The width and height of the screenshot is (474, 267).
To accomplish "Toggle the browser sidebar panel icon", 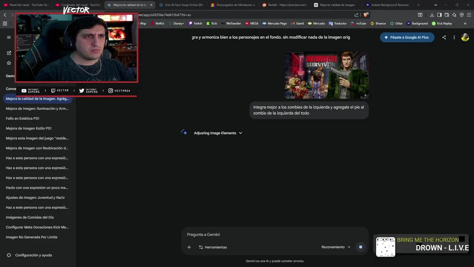I will pos(439,15).
